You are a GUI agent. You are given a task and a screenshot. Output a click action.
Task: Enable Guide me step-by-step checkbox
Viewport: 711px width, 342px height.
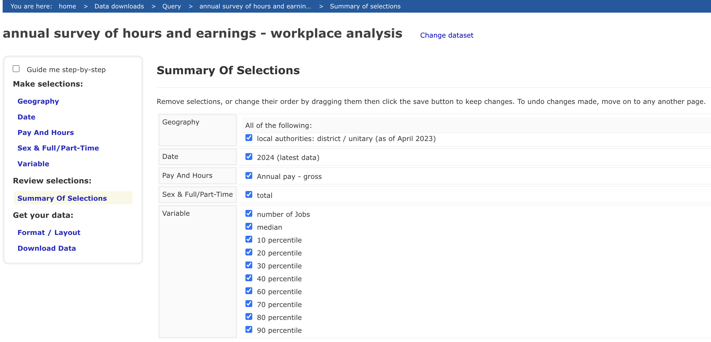pos(16,69)
